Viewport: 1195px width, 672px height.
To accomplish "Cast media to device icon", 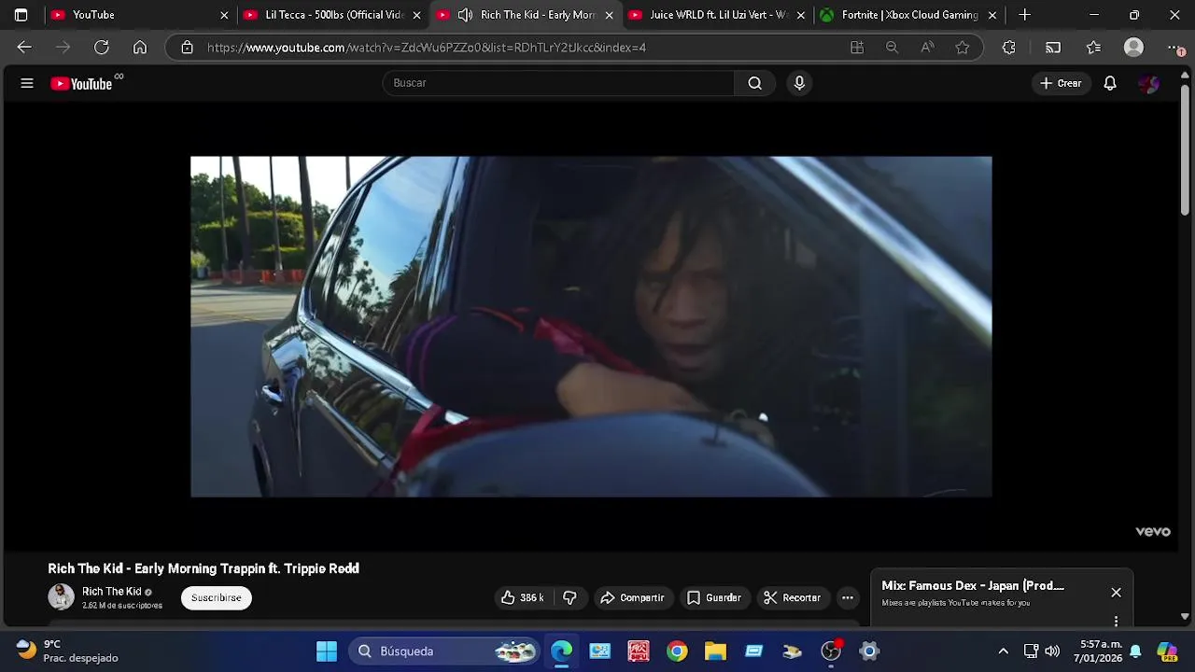I will tap(1053, 48).
